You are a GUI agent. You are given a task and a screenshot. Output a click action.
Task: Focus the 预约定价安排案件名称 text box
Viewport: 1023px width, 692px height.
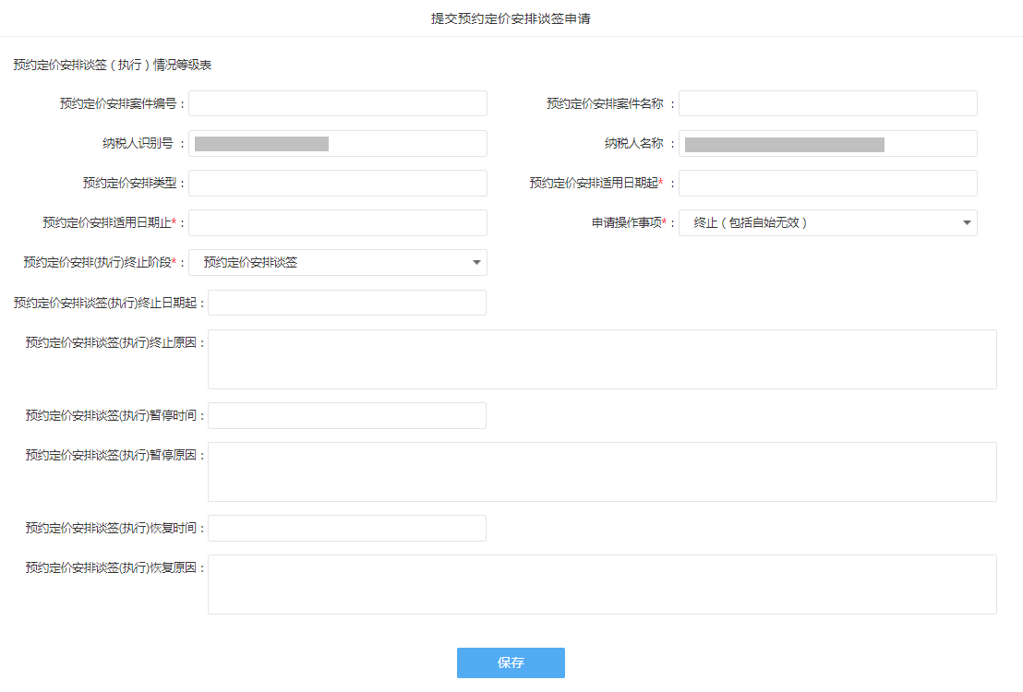click(x=827, y=103)
